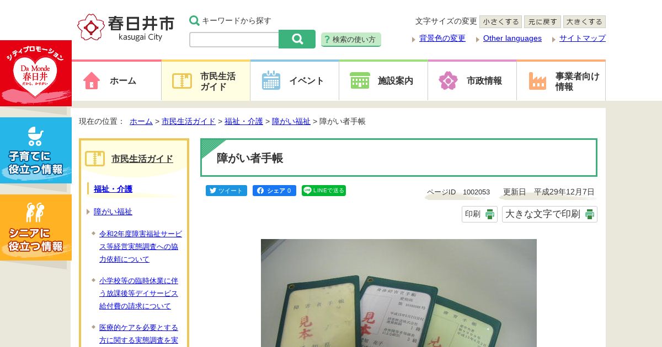
Task: Click 障がい福祉 in the breadcrumb
Action: tap(291, 121)
